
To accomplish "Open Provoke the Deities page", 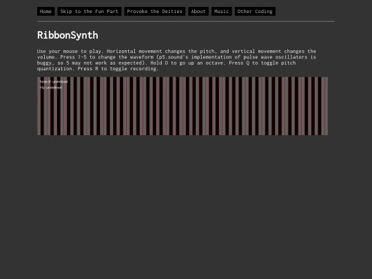I will click(155, 12).
